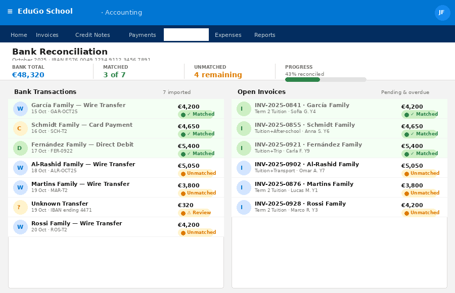Open the JF user avatar
The height and width of the screenshot is (293, 455).
coord(442,13)
